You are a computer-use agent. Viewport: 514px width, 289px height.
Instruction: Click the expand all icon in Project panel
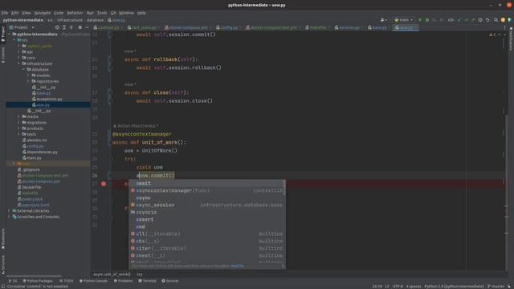pyautogui.click(x=64, y=27)
